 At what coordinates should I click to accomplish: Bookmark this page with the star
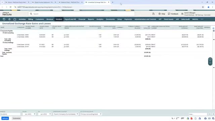(203, 7)
